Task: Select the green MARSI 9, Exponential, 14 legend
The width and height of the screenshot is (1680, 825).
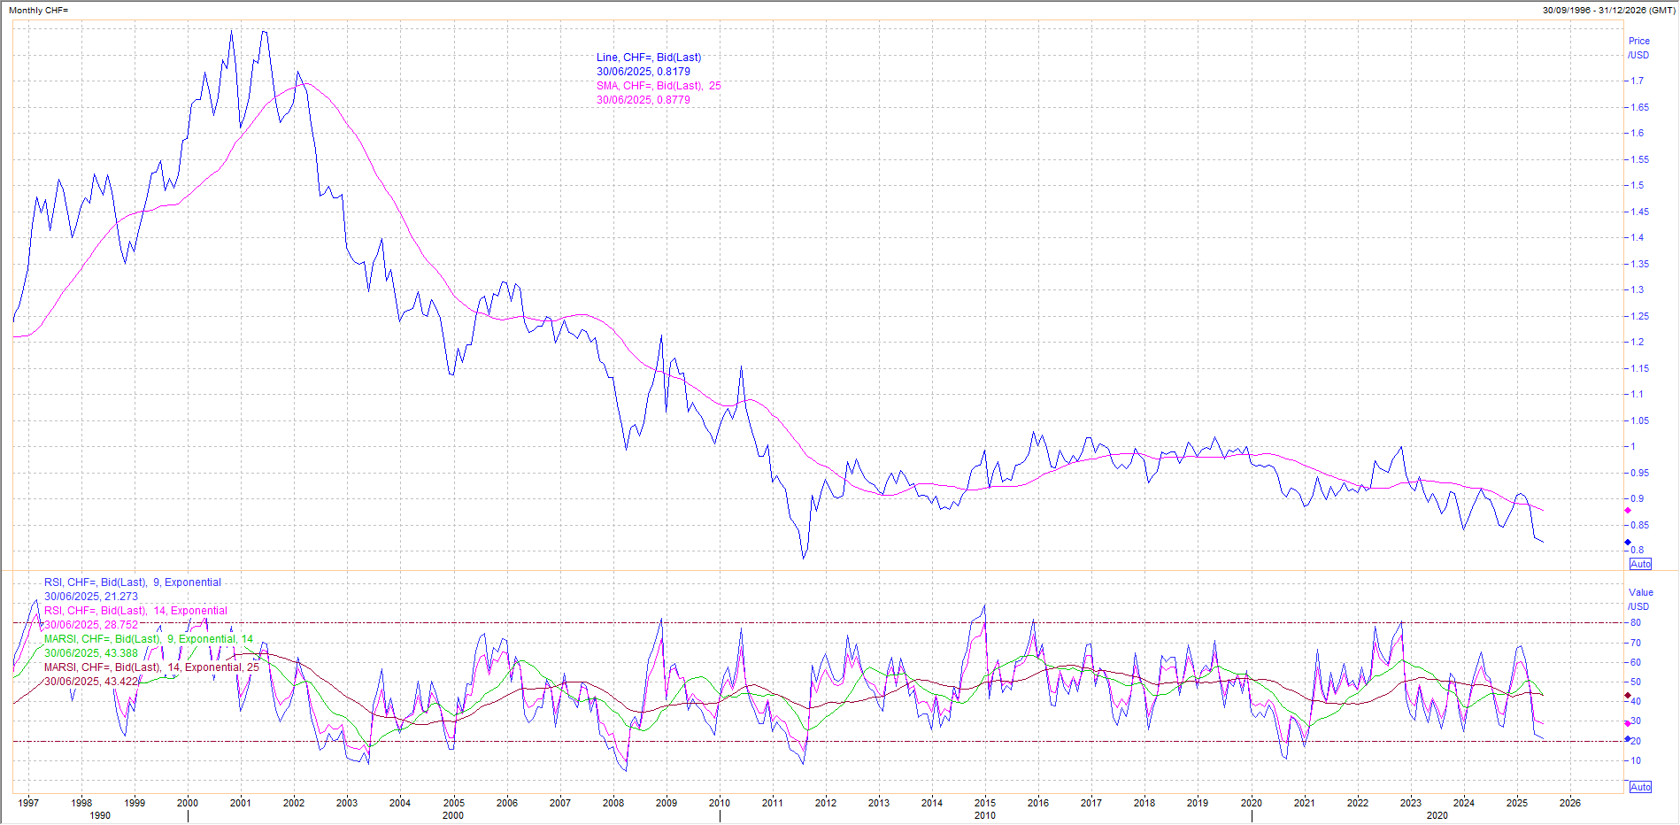Action: tap(149, 639)
